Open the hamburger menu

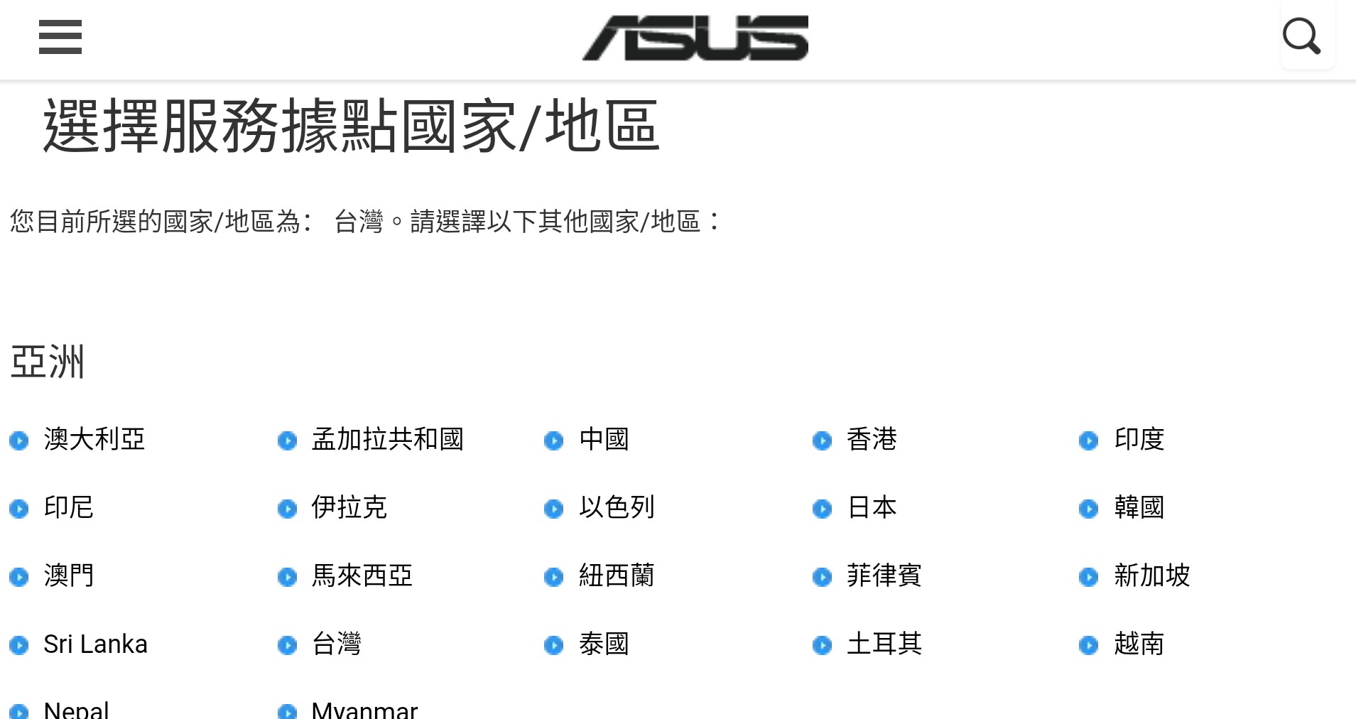(x=60, y=37)
